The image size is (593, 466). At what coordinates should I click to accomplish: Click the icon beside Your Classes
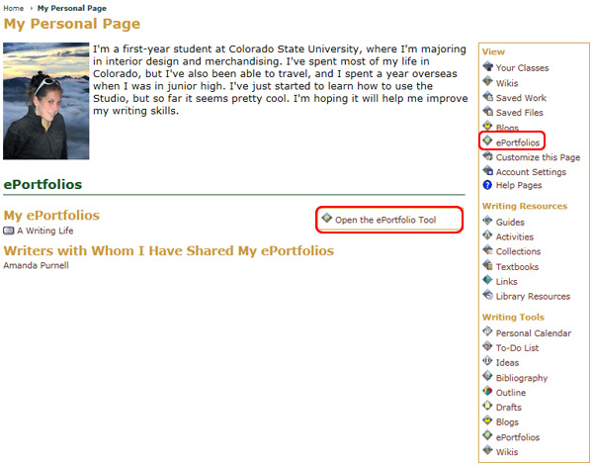[x=488, y=66]
